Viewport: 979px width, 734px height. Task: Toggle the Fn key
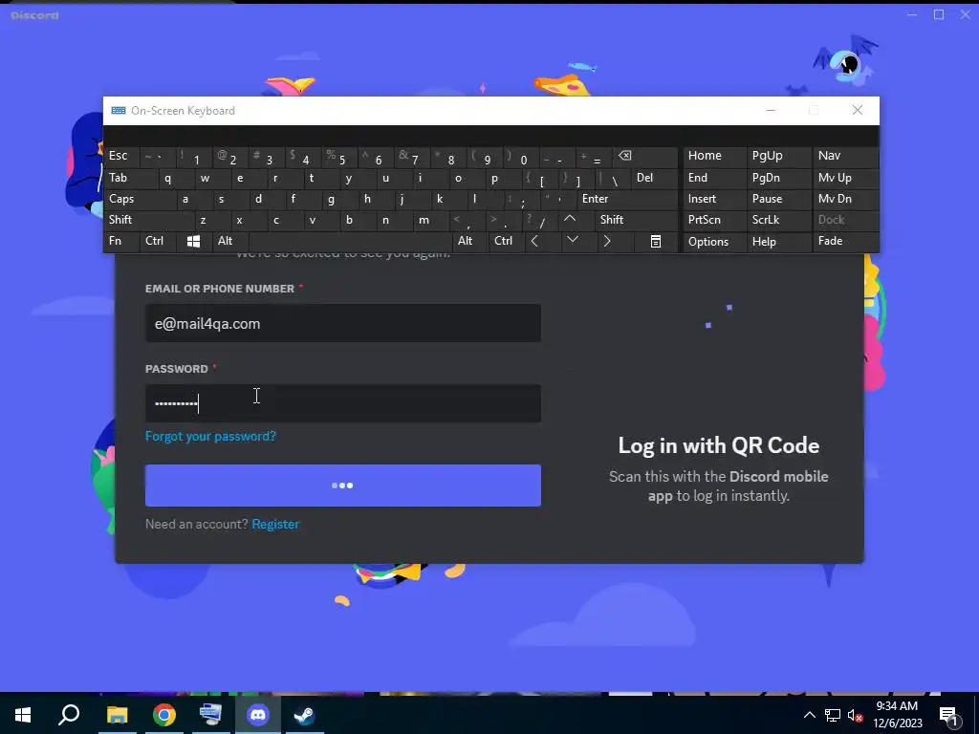(x=121, y=241)
